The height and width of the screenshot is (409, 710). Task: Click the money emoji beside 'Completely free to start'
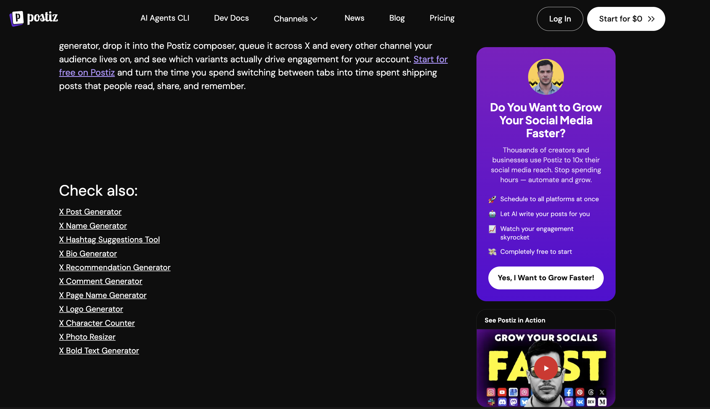tap(492, 252)
